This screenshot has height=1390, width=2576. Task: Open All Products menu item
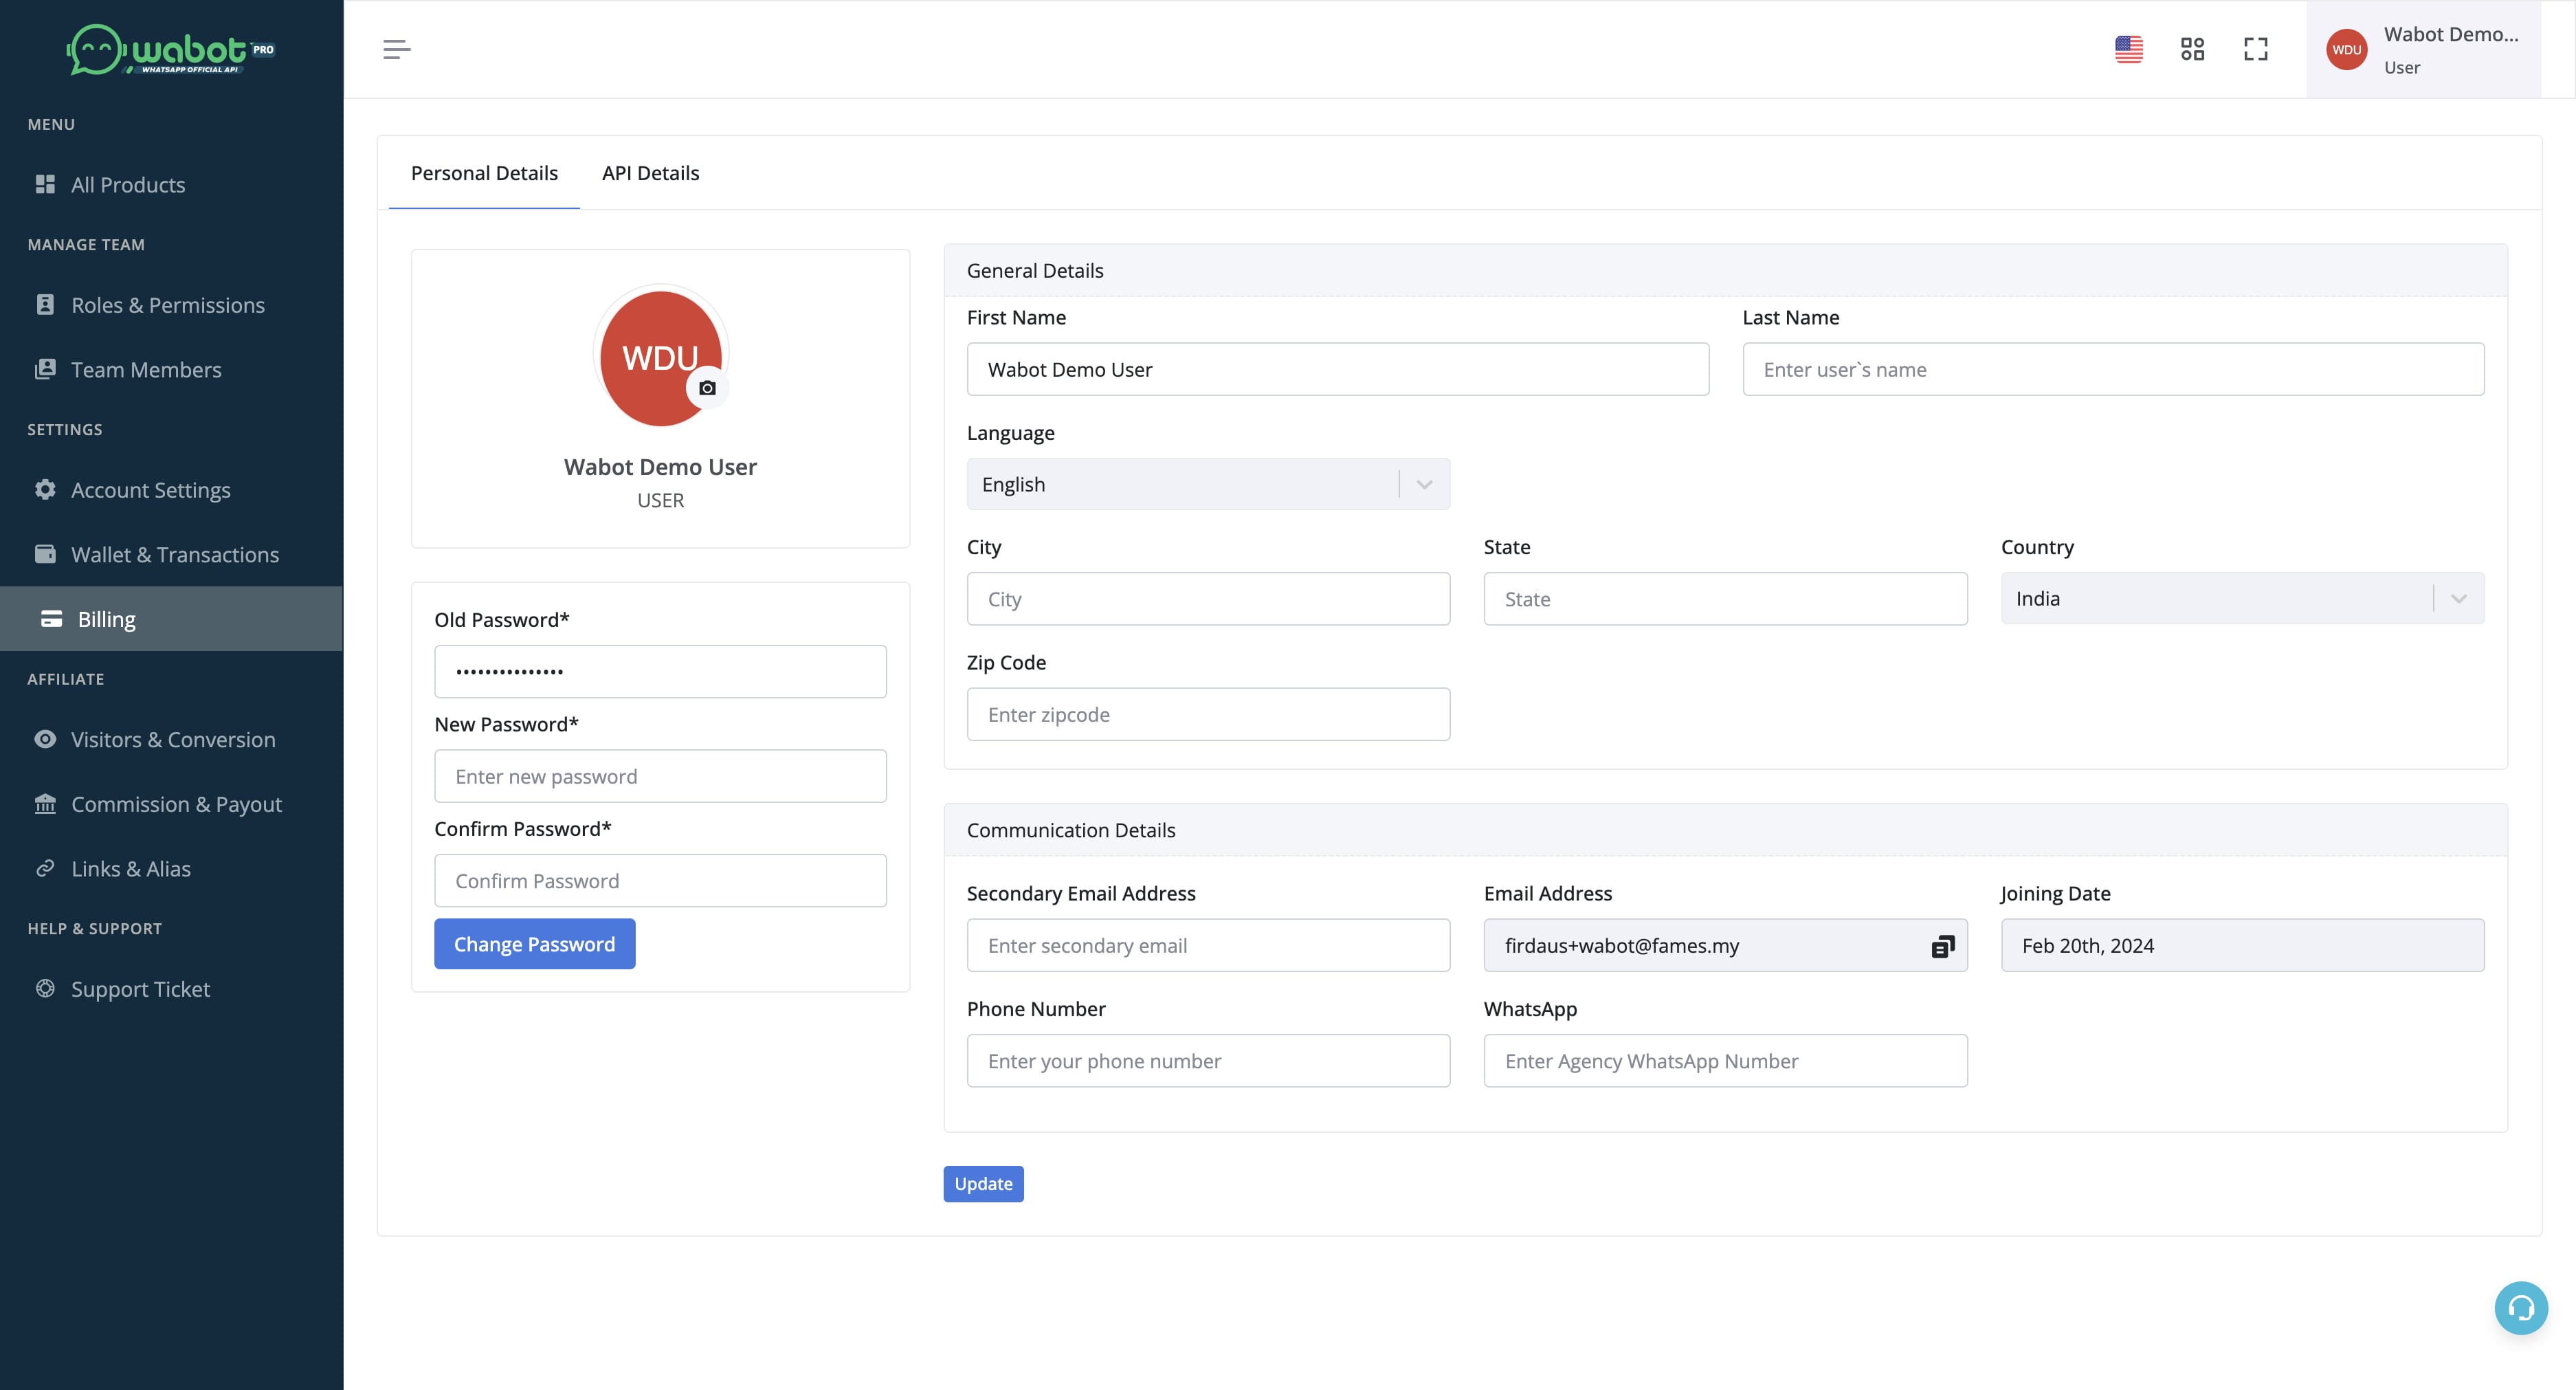coord(171,185)
